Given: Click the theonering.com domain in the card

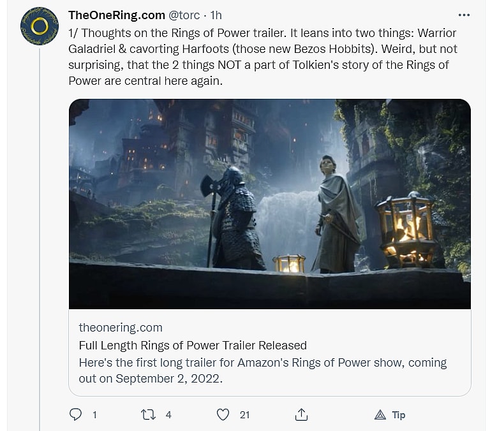Looking at the screenshot, I should [121, 328].
